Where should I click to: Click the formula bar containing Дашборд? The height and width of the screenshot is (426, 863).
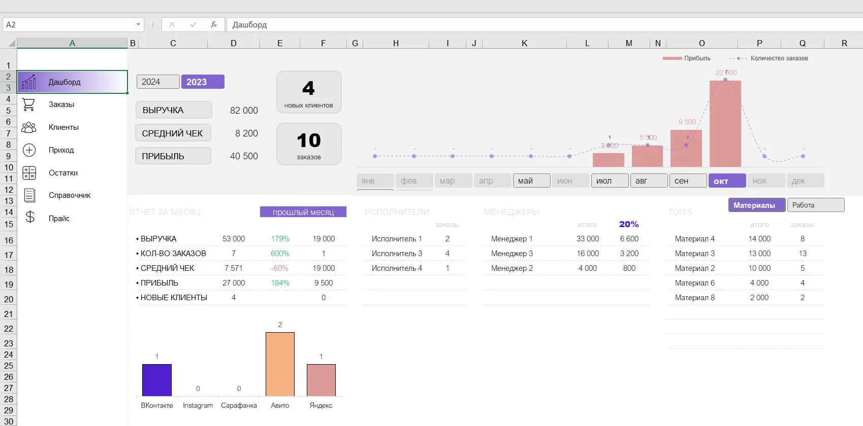pyautogui.click(x=545, y=24)
